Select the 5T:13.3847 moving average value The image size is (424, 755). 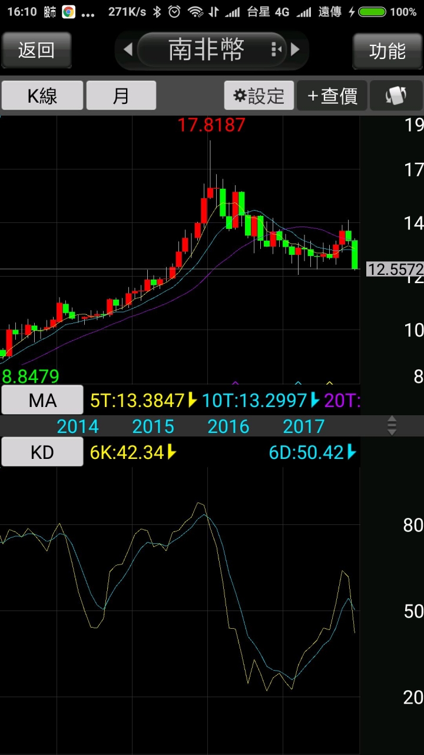[x=143, y=401]
